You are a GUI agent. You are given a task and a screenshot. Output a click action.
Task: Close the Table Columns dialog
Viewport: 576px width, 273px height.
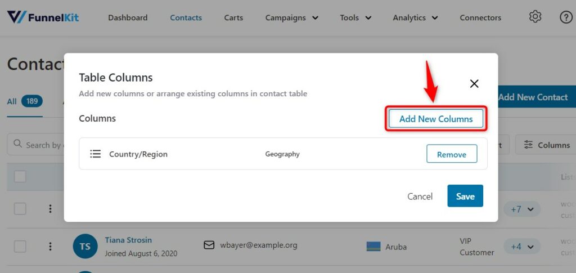click(474, 84)
